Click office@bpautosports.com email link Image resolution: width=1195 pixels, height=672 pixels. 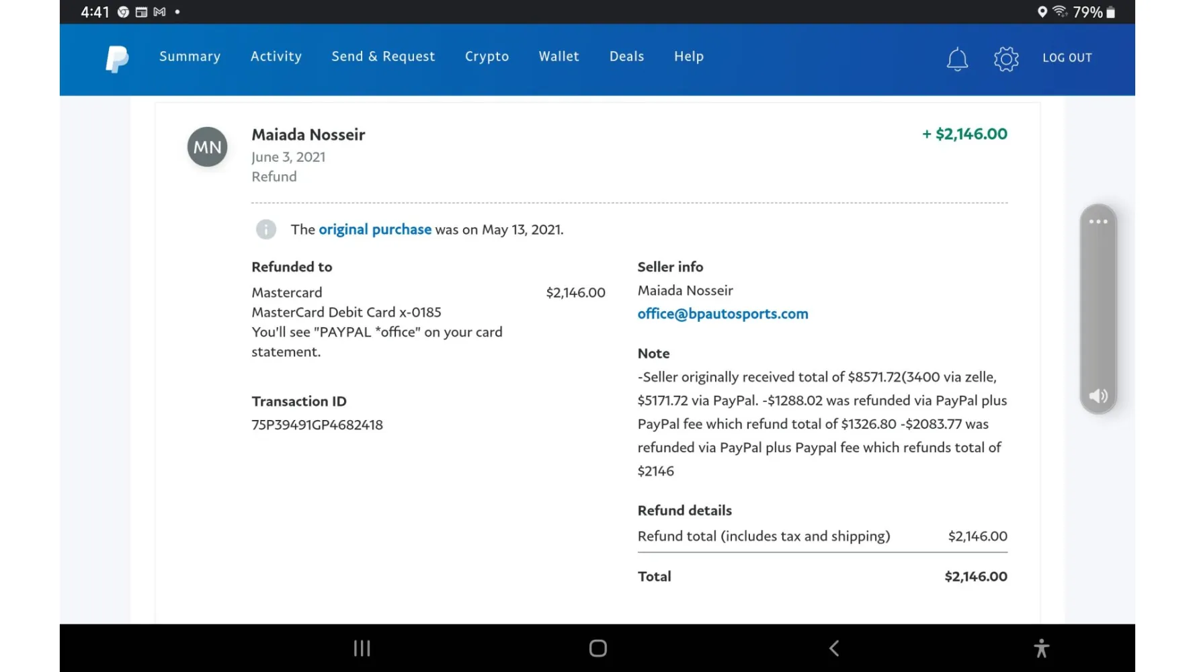click(723, 314)
